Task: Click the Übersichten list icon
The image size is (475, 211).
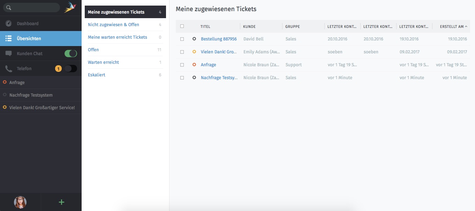Action: pos(8,38)
